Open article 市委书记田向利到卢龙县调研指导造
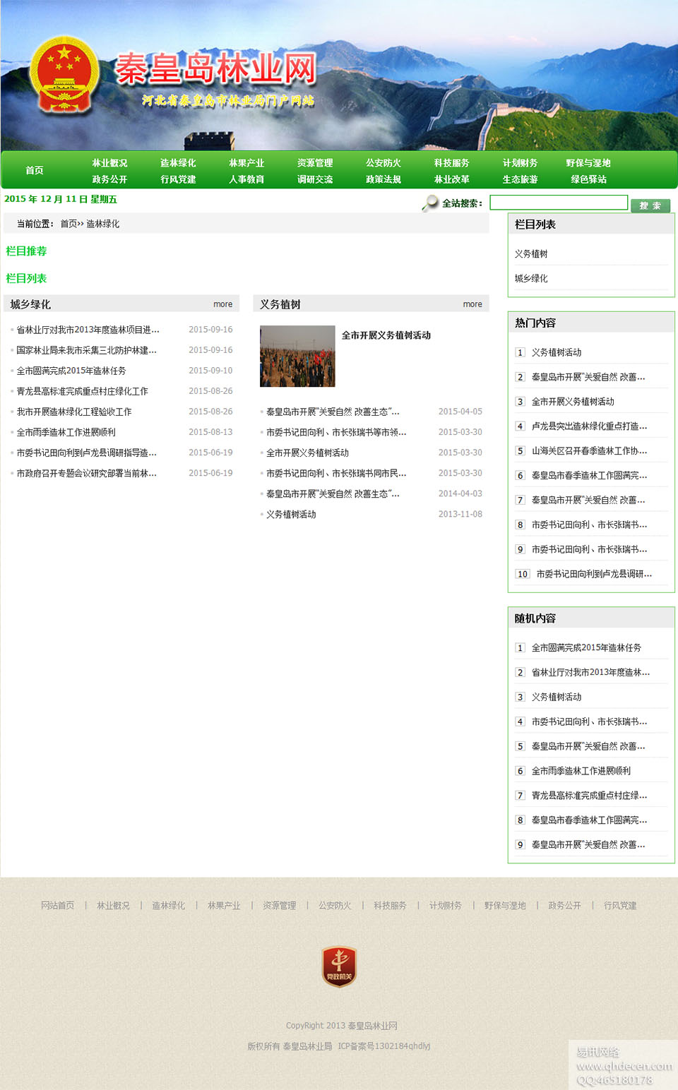This screenshot has width=678, height=1090. point(86,453)
